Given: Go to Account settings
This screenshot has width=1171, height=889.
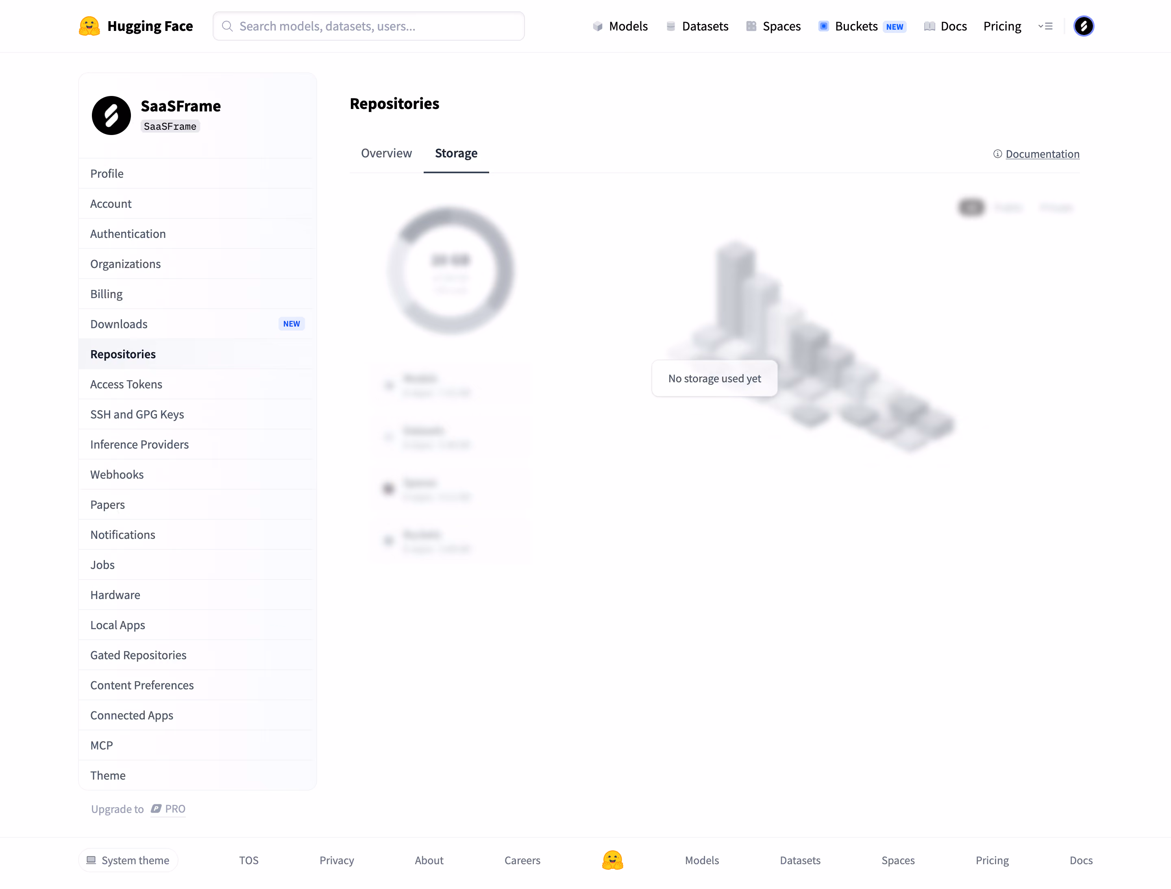Looking at the screenshot, I should point(198,203).
